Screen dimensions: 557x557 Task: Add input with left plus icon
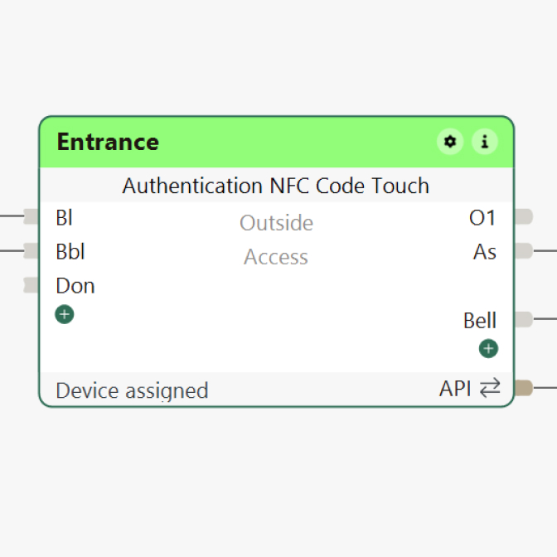tap(65, 314)
